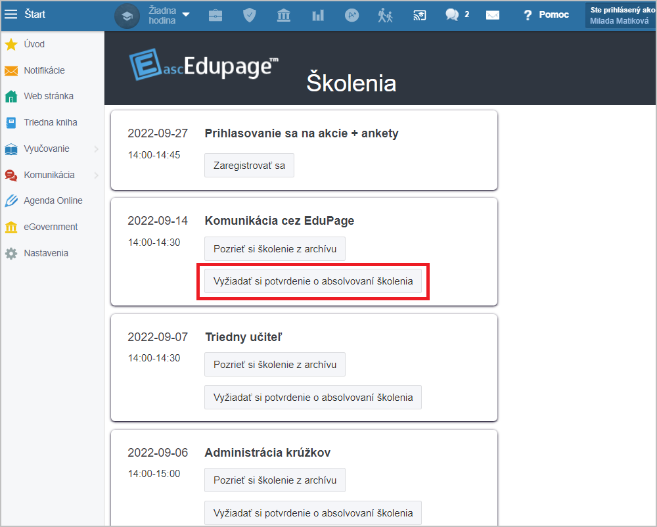Expand the Žiadna hodina dropdown arrow
The width and height of the screenshot is (657, 527).
186,14
